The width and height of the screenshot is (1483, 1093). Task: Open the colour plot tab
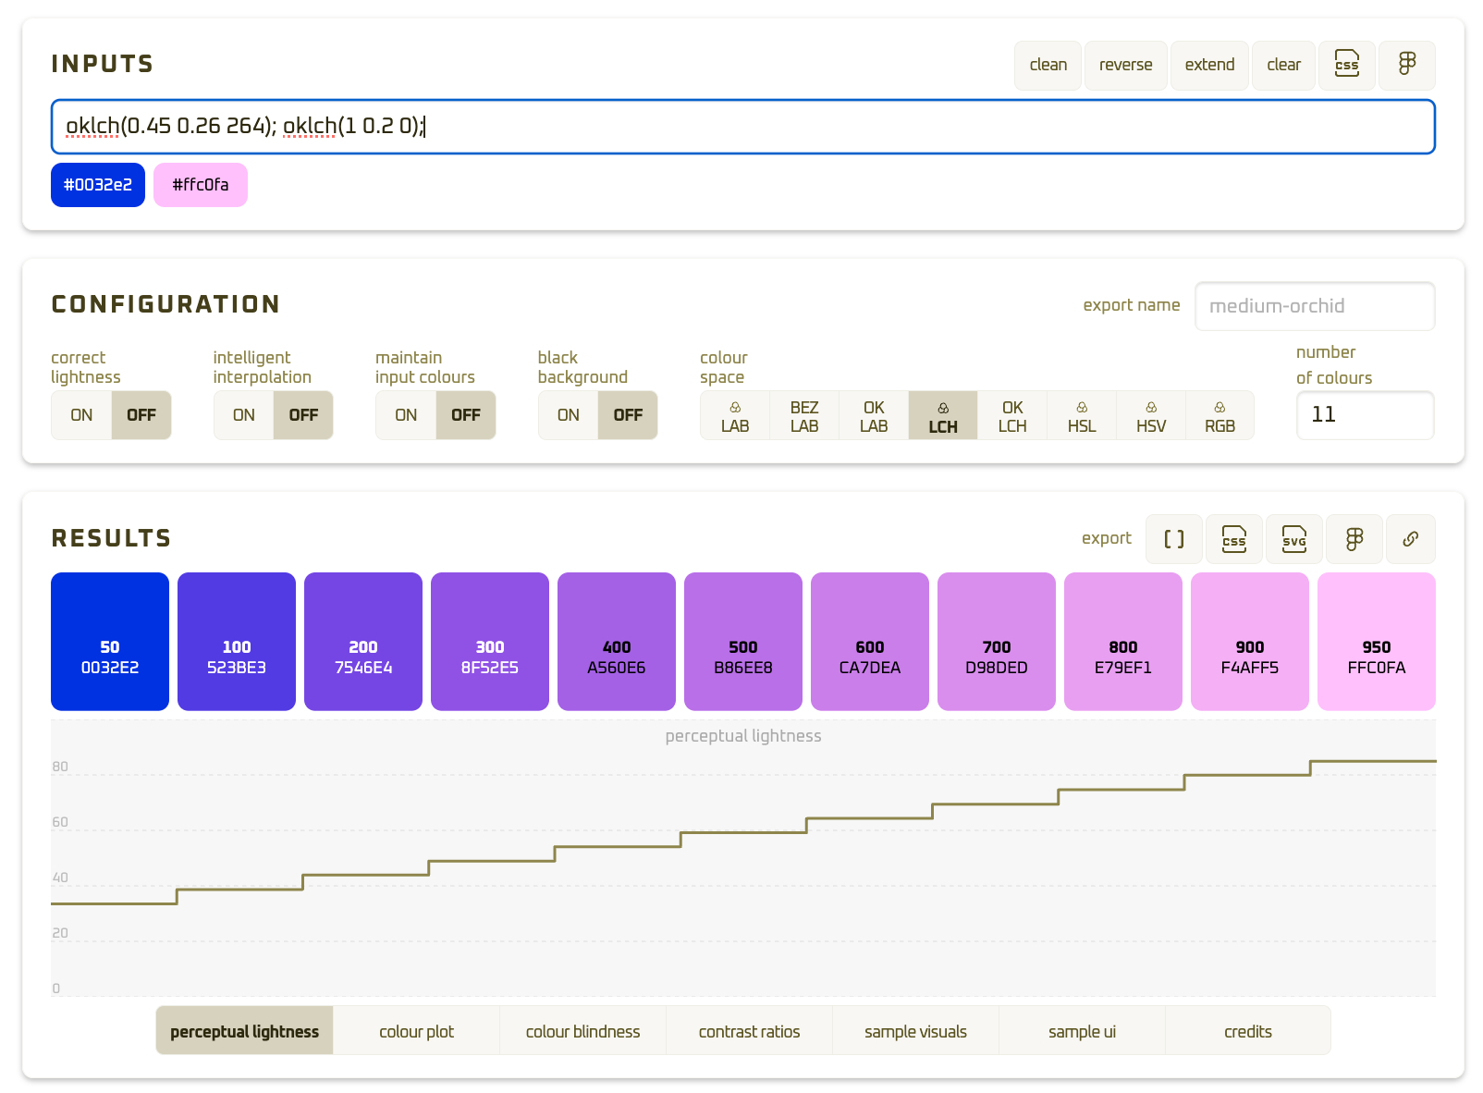point(416,1031)
